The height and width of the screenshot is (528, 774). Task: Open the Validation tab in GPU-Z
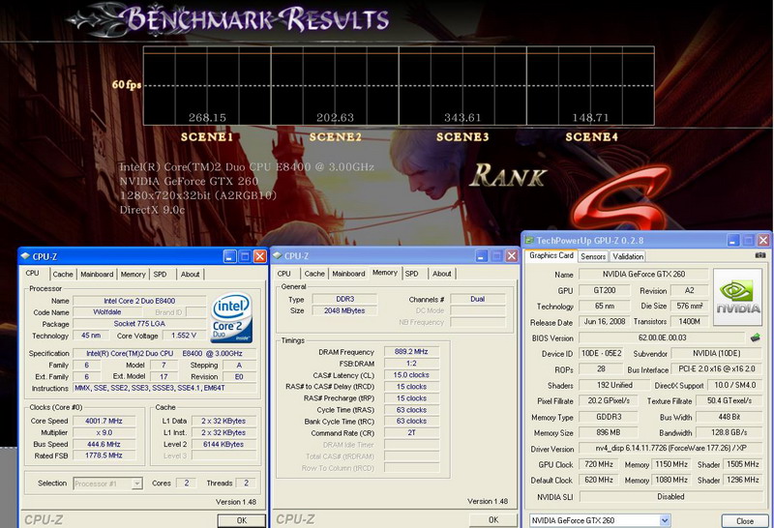[x=628, y=256]
